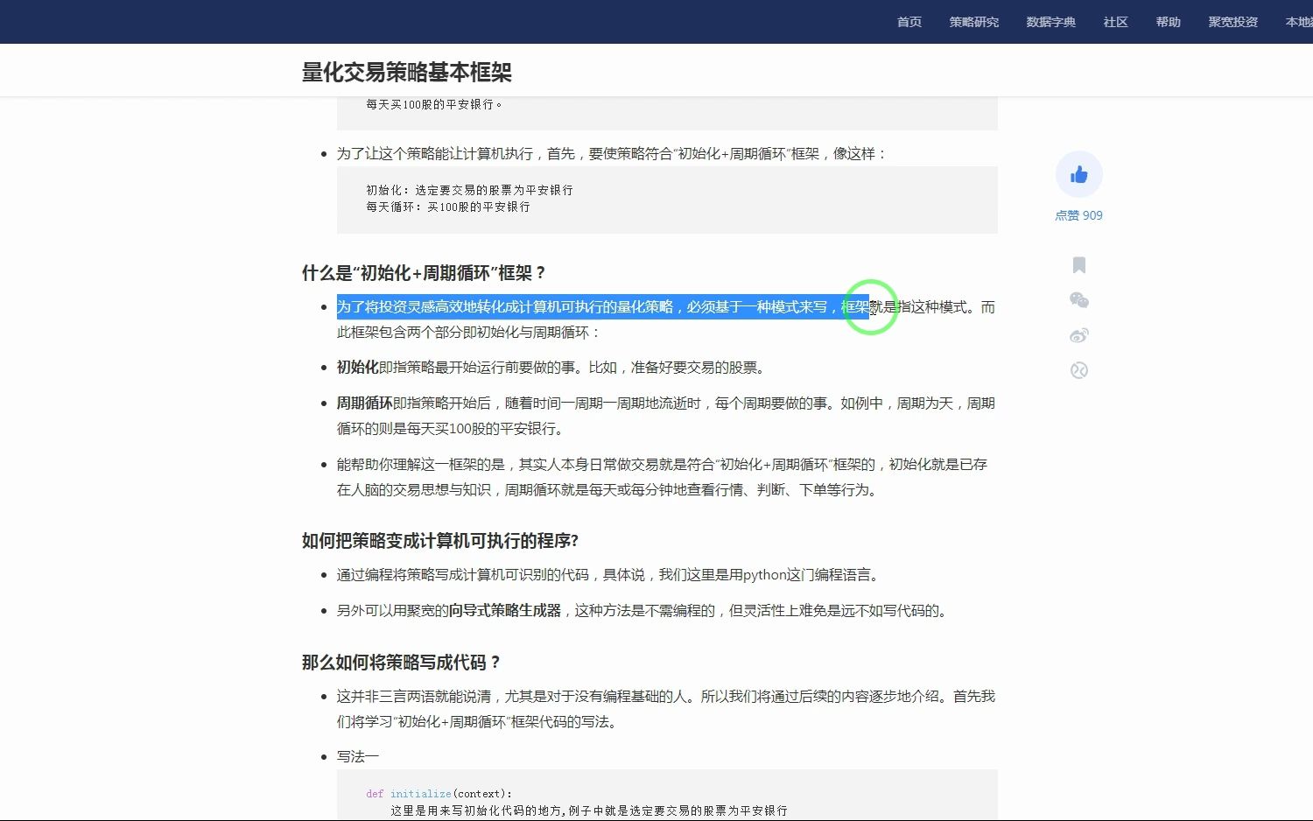Click heading 什么是"初始化+周期循环"框架？
The height and width of the screenshot is (821, 1313).
(x=425, y=273)
